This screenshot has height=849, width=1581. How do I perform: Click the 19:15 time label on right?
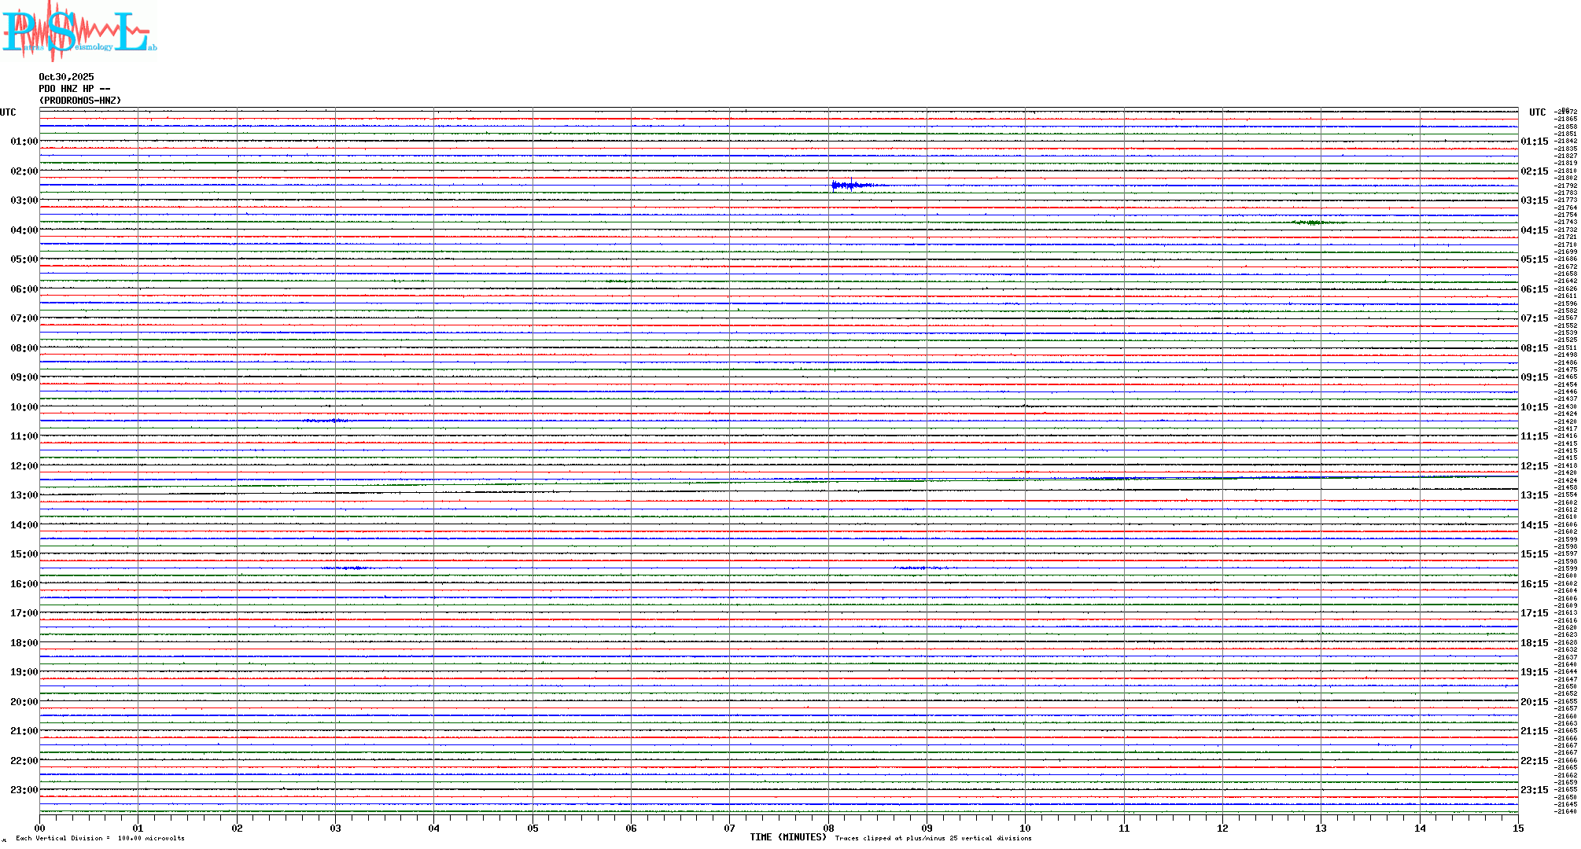(x=1534, y=672)
